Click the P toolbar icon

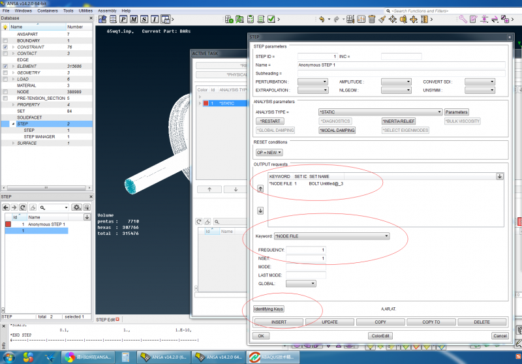123,20
